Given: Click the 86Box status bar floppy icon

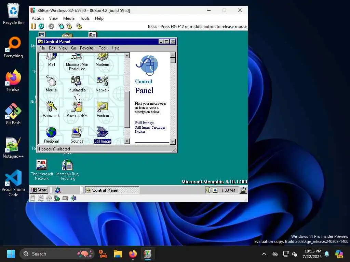Looking at the screenshot, I should (32, 198).
